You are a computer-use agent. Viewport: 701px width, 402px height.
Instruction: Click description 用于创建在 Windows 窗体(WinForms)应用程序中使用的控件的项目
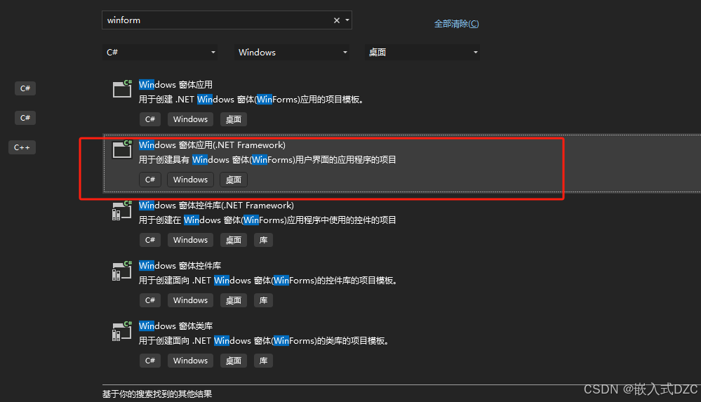(x=267, y=220)
